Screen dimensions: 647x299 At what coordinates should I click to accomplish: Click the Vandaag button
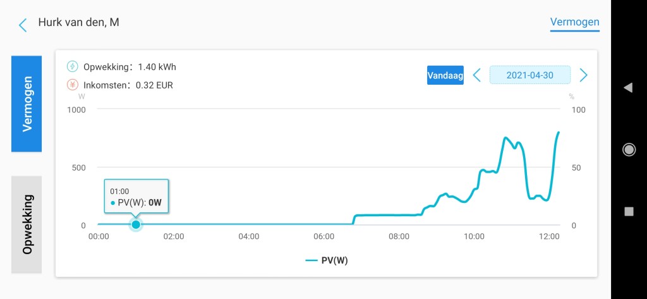445,75
